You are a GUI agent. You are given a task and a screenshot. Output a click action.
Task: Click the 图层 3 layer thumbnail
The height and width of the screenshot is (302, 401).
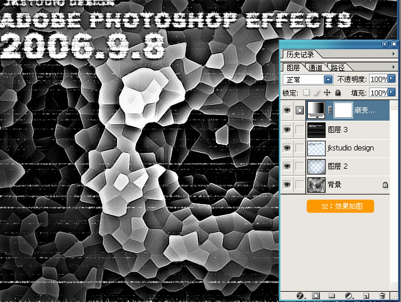click(316, 130)
